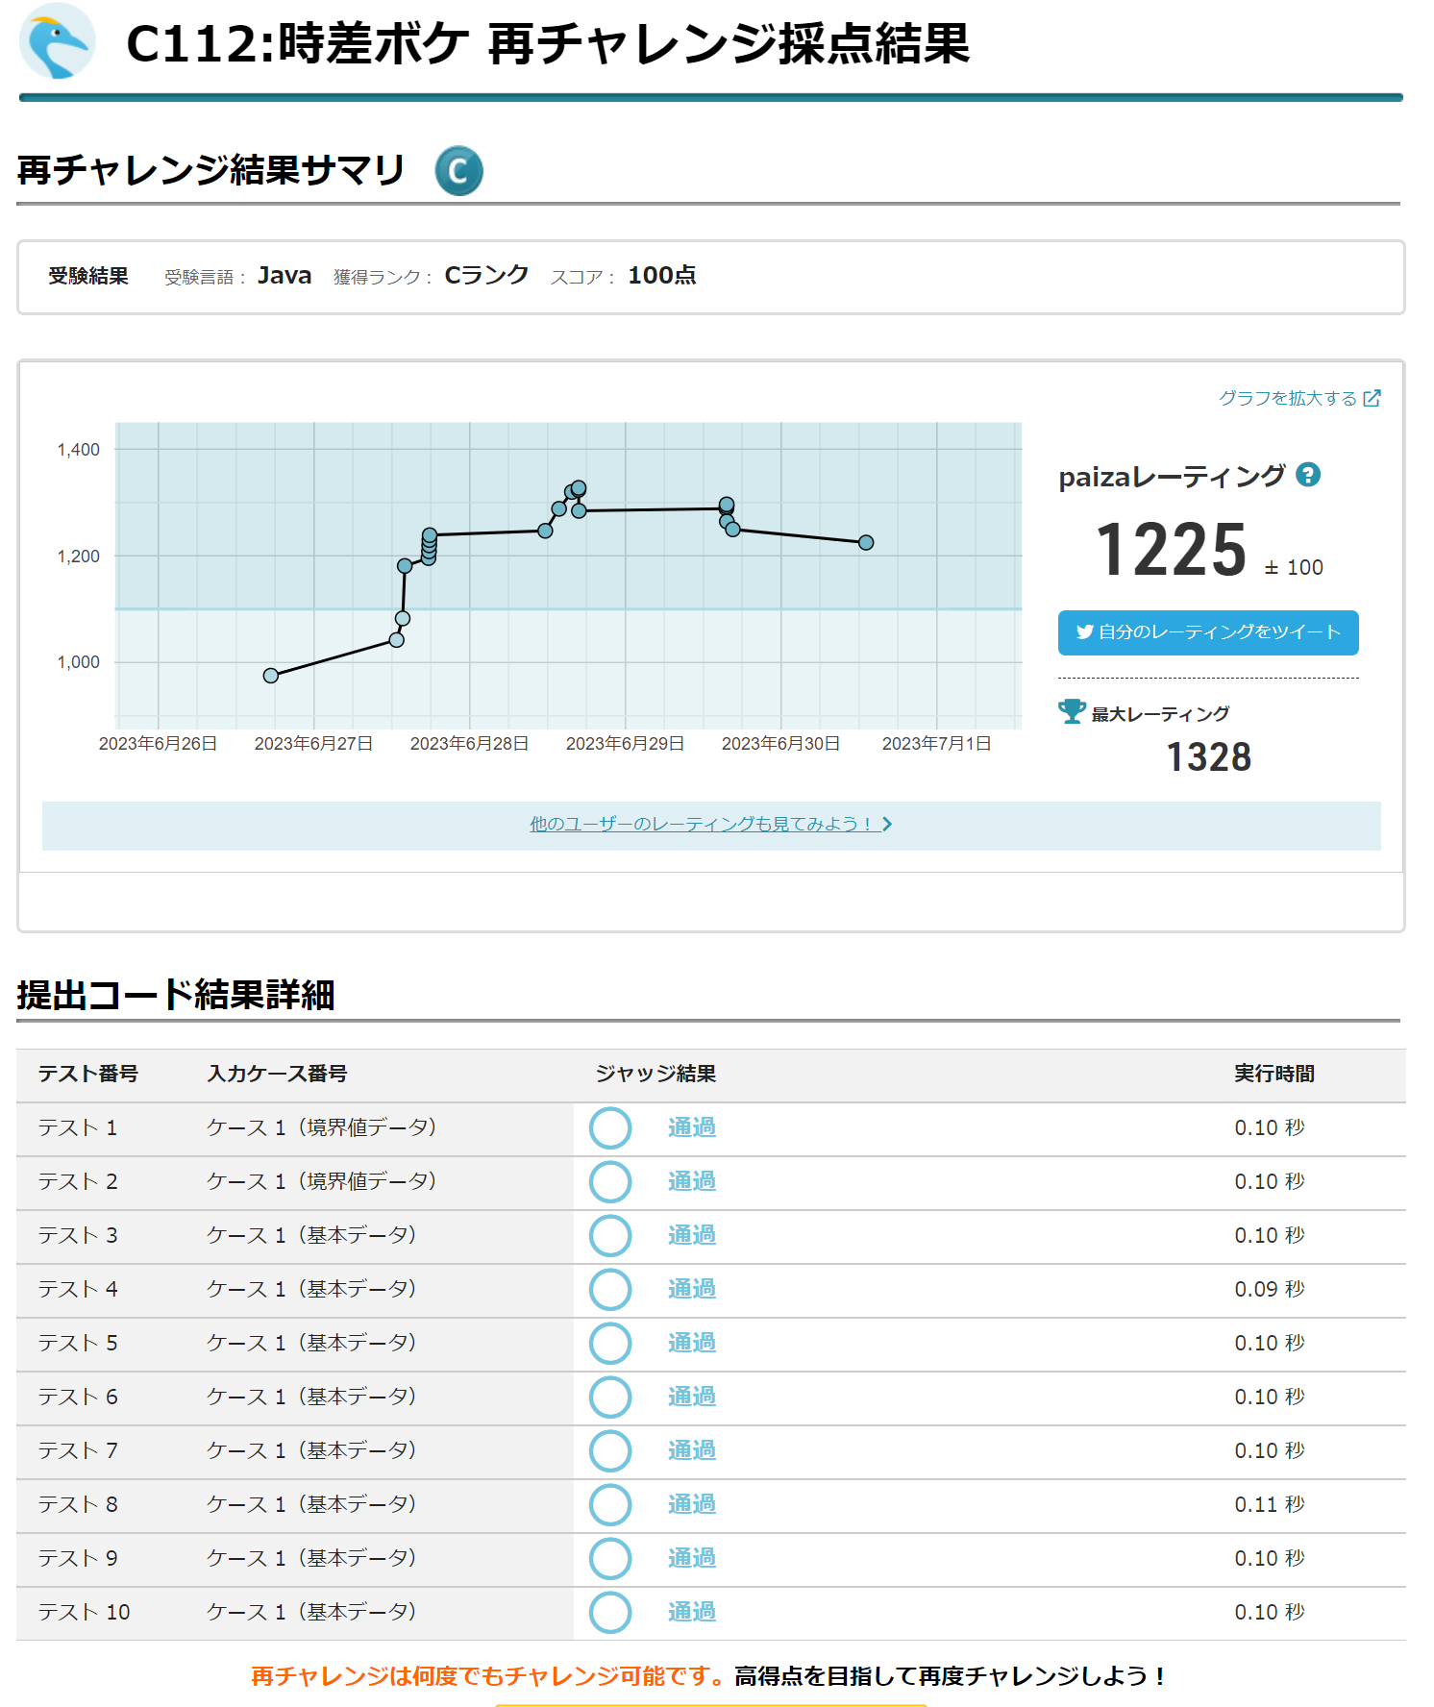Click the 通過 link for Test 9
This screenshot has height=1707, width=1434.
(x=691, y=1558)
